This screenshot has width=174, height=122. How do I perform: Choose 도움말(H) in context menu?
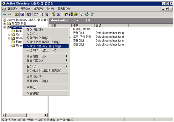coord(46,93)
